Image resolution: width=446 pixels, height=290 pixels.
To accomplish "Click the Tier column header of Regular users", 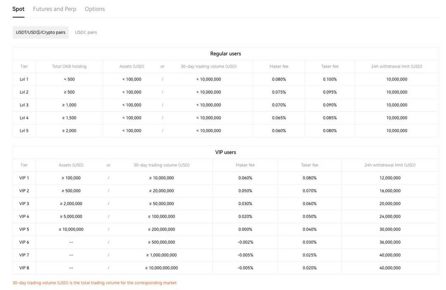I will click(24, 66).
